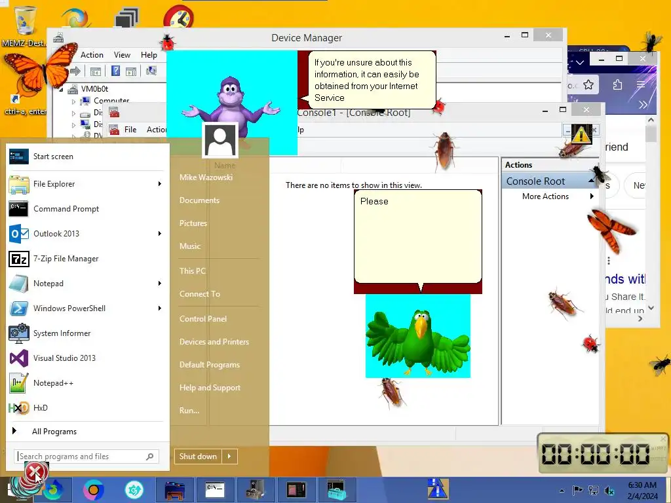Click Device Manager action pane toolbar icon
The width and height of the screenshot is (671, 503).
click(x=131, y=71)
